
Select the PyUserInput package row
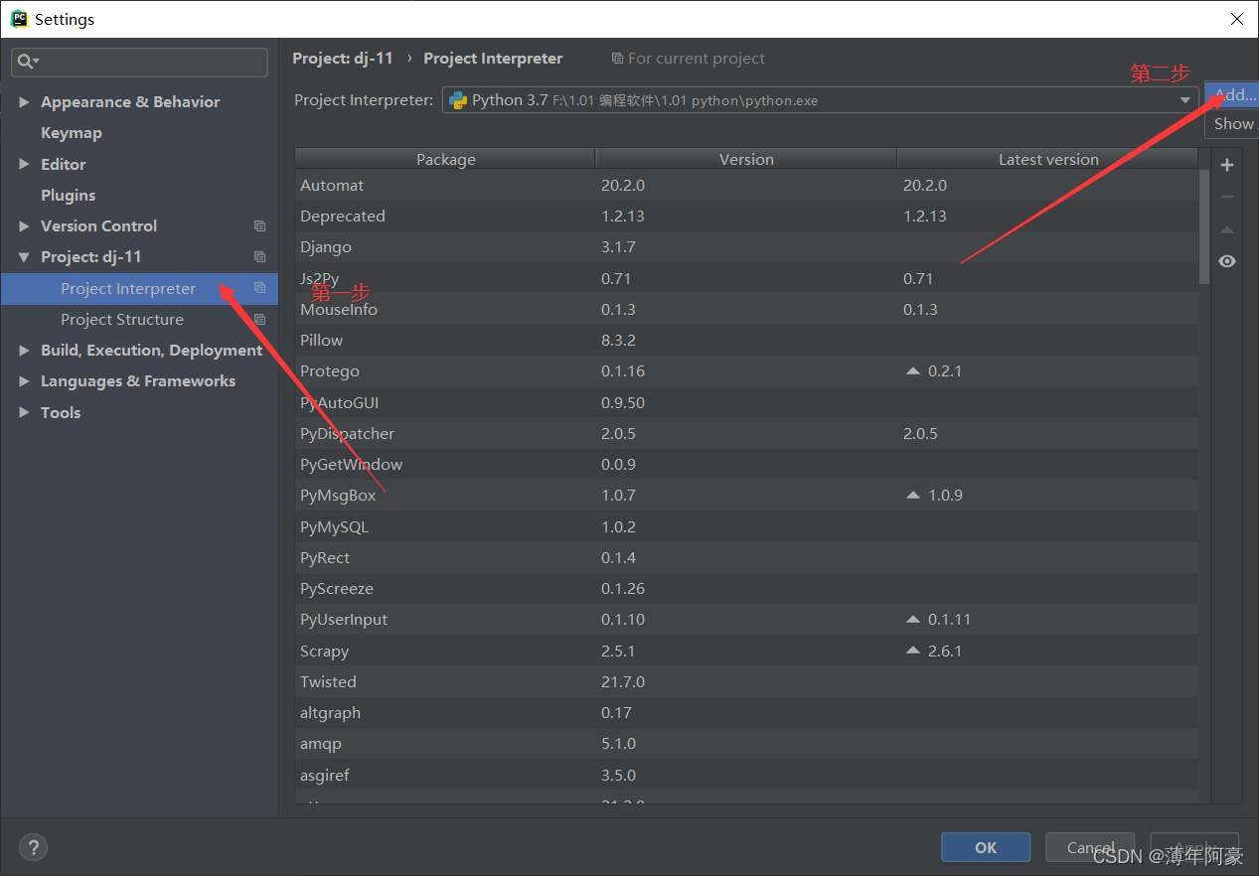point(746,620)
